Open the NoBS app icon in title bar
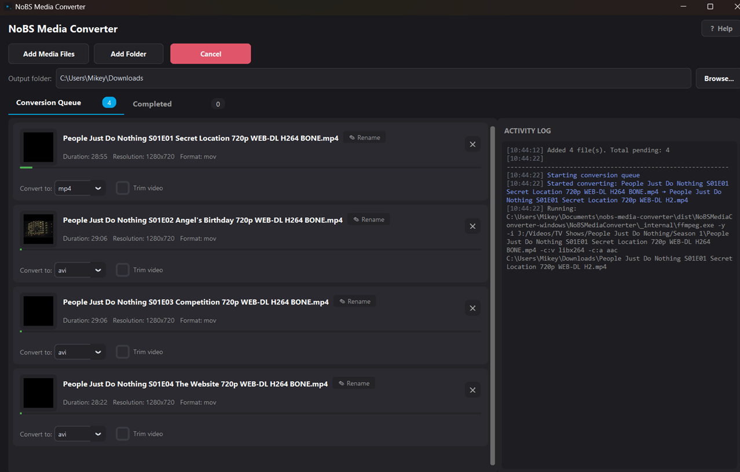This screenshot has width=740, height=472. 8,7
